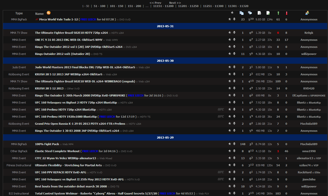Viewport: 328px width, 196px height.
Task: Bookmark star for The Ultimate Fighter Brazil S02E10 HDTV 720p
Action: click(x=230, y=32)
